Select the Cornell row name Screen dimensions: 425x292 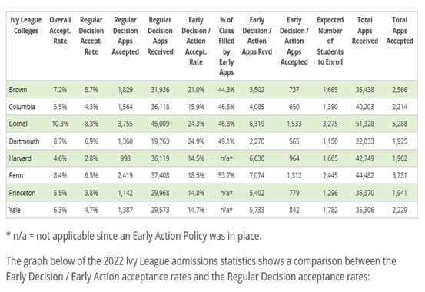coord(18,124)
